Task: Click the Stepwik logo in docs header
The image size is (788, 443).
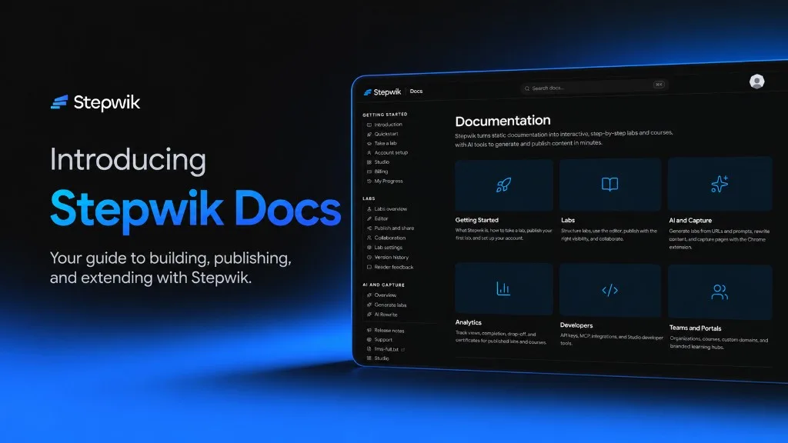Action: pyautogui.click(x=382, y=92)
